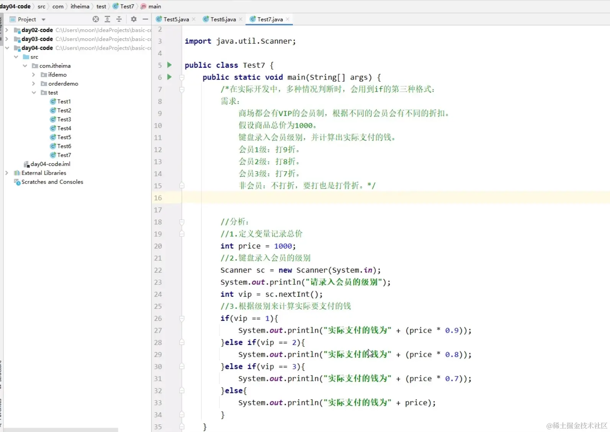Click the Select Opened File target icon

click(x=96, y=19)
